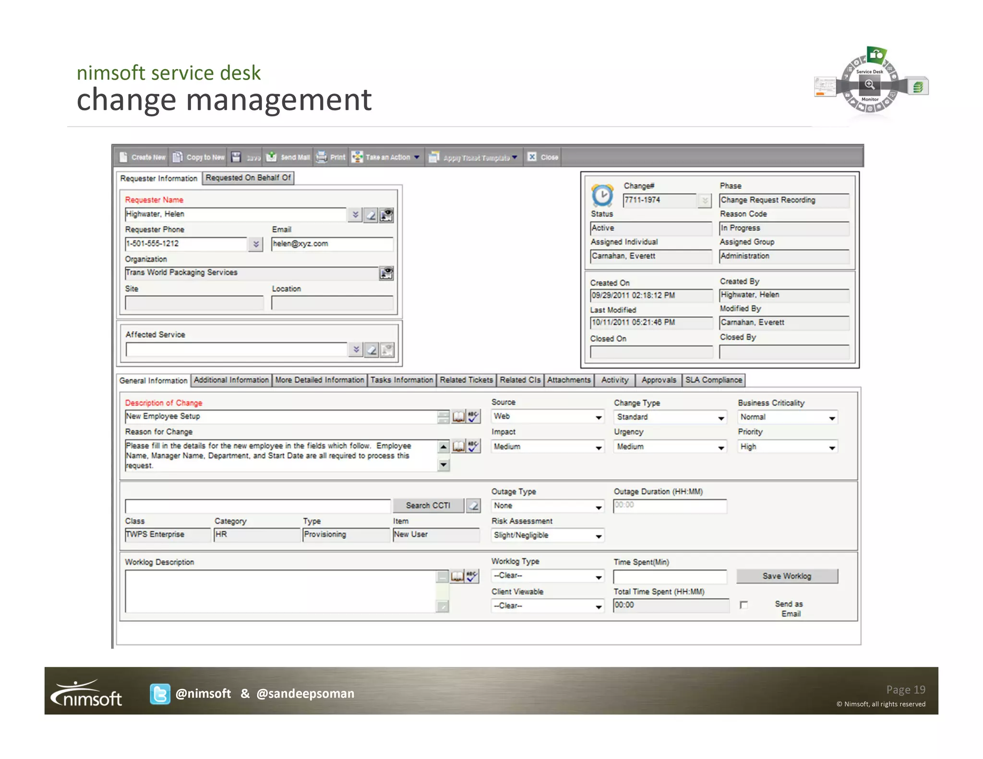Open the SLA Compliance tab
This screenshot has height=759, width=983.
pos(714,380)
